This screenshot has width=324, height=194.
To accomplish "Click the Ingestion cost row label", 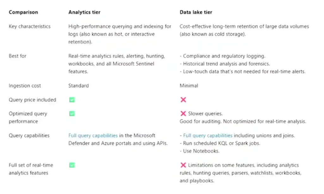I will [x=25, y=85].
